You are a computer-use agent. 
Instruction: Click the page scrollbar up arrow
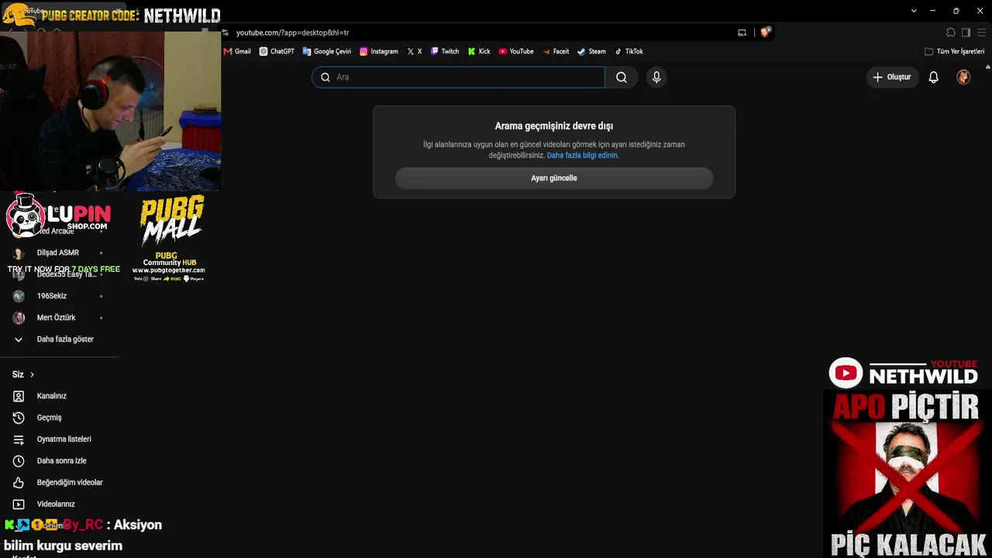coord(988,67)
